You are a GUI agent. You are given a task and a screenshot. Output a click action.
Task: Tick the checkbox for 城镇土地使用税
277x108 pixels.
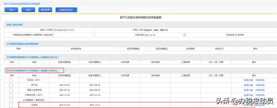coord(11,90)
